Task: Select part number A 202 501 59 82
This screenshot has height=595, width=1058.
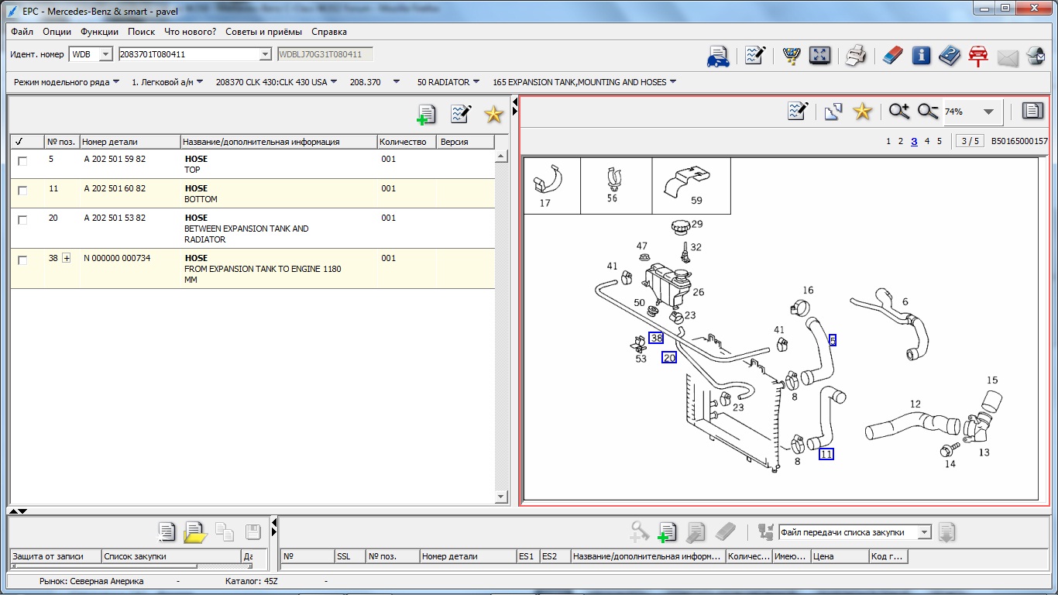Action: pos(115,159)
